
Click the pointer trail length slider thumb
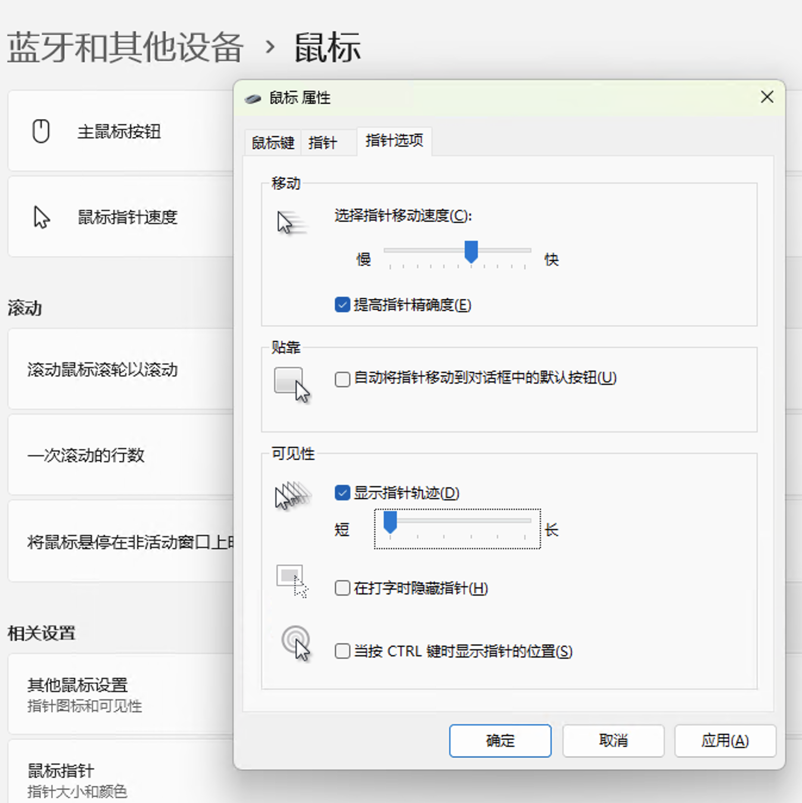point(390,522)
